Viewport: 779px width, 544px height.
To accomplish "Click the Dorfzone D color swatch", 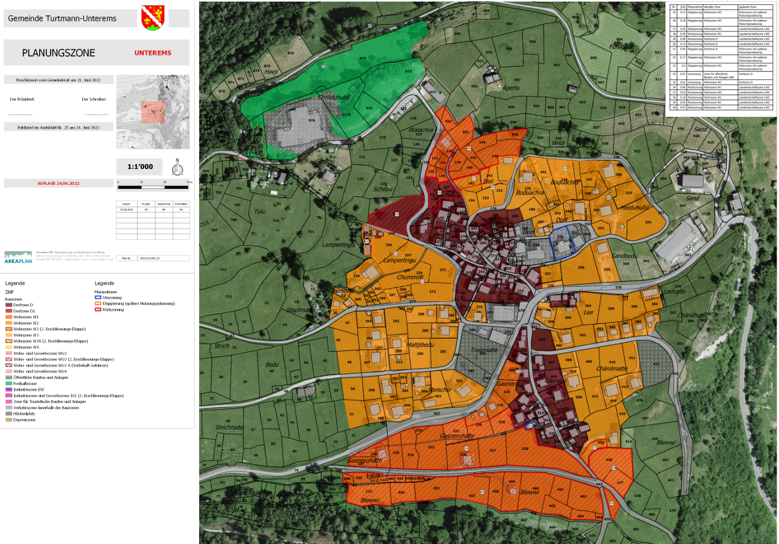I will (x=8, y=305).
